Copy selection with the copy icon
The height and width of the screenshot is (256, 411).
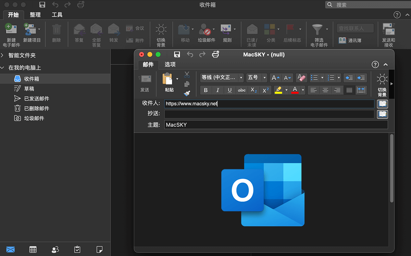[187, 84]
